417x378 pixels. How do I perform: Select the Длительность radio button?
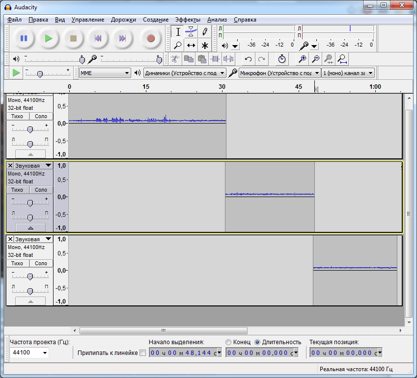tap(257, 342)
